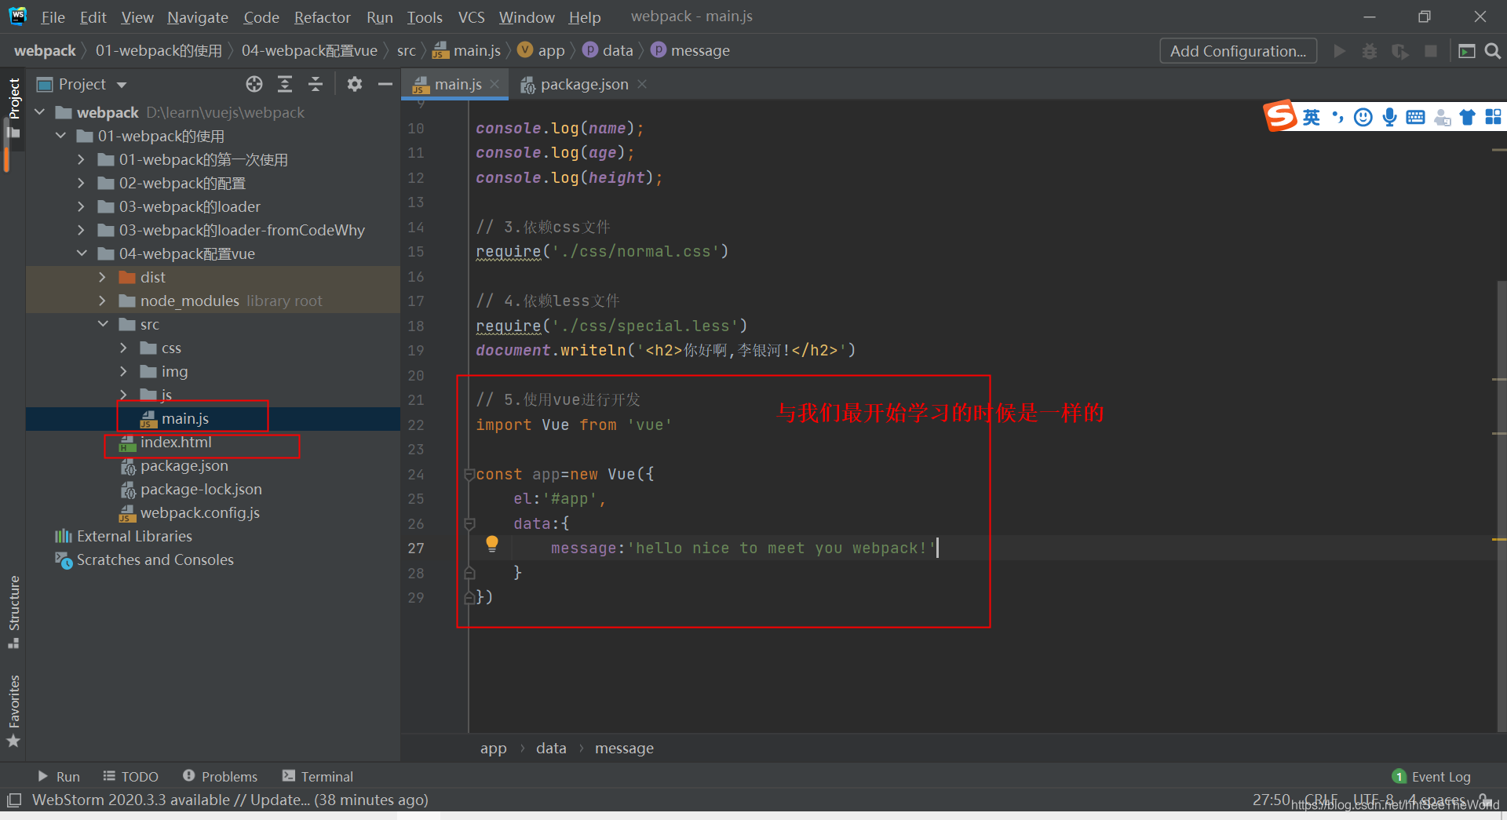The image size is (1507, 820).
Task: Click the 'data' breadcrumb in navigation bar
Action: point(617,50)
